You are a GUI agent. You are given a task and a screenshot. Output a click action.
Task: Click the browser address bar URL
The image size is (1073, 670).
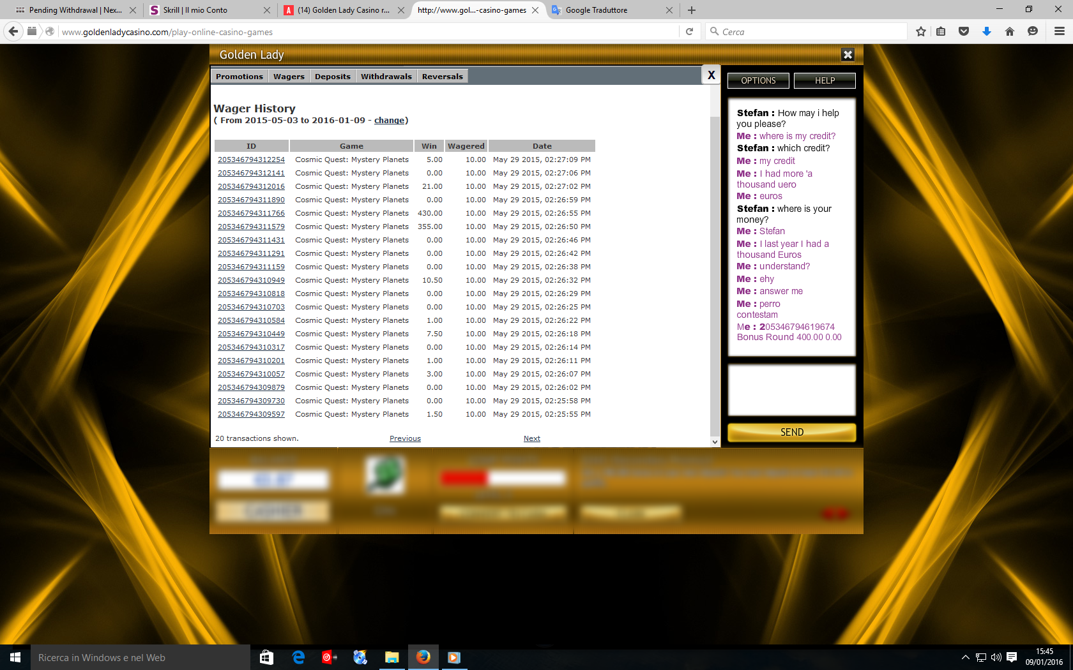point(367,31)
